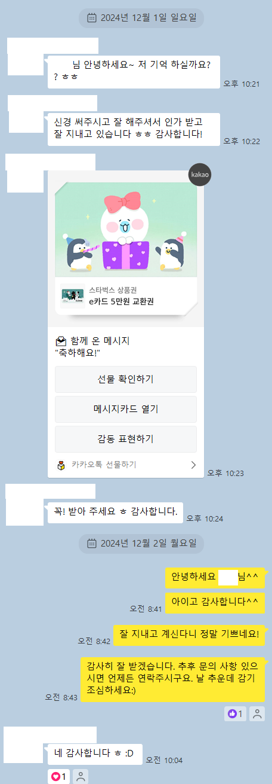
Task: Toggle the heart reaction under 네 감사합니다
Action: 59,776
